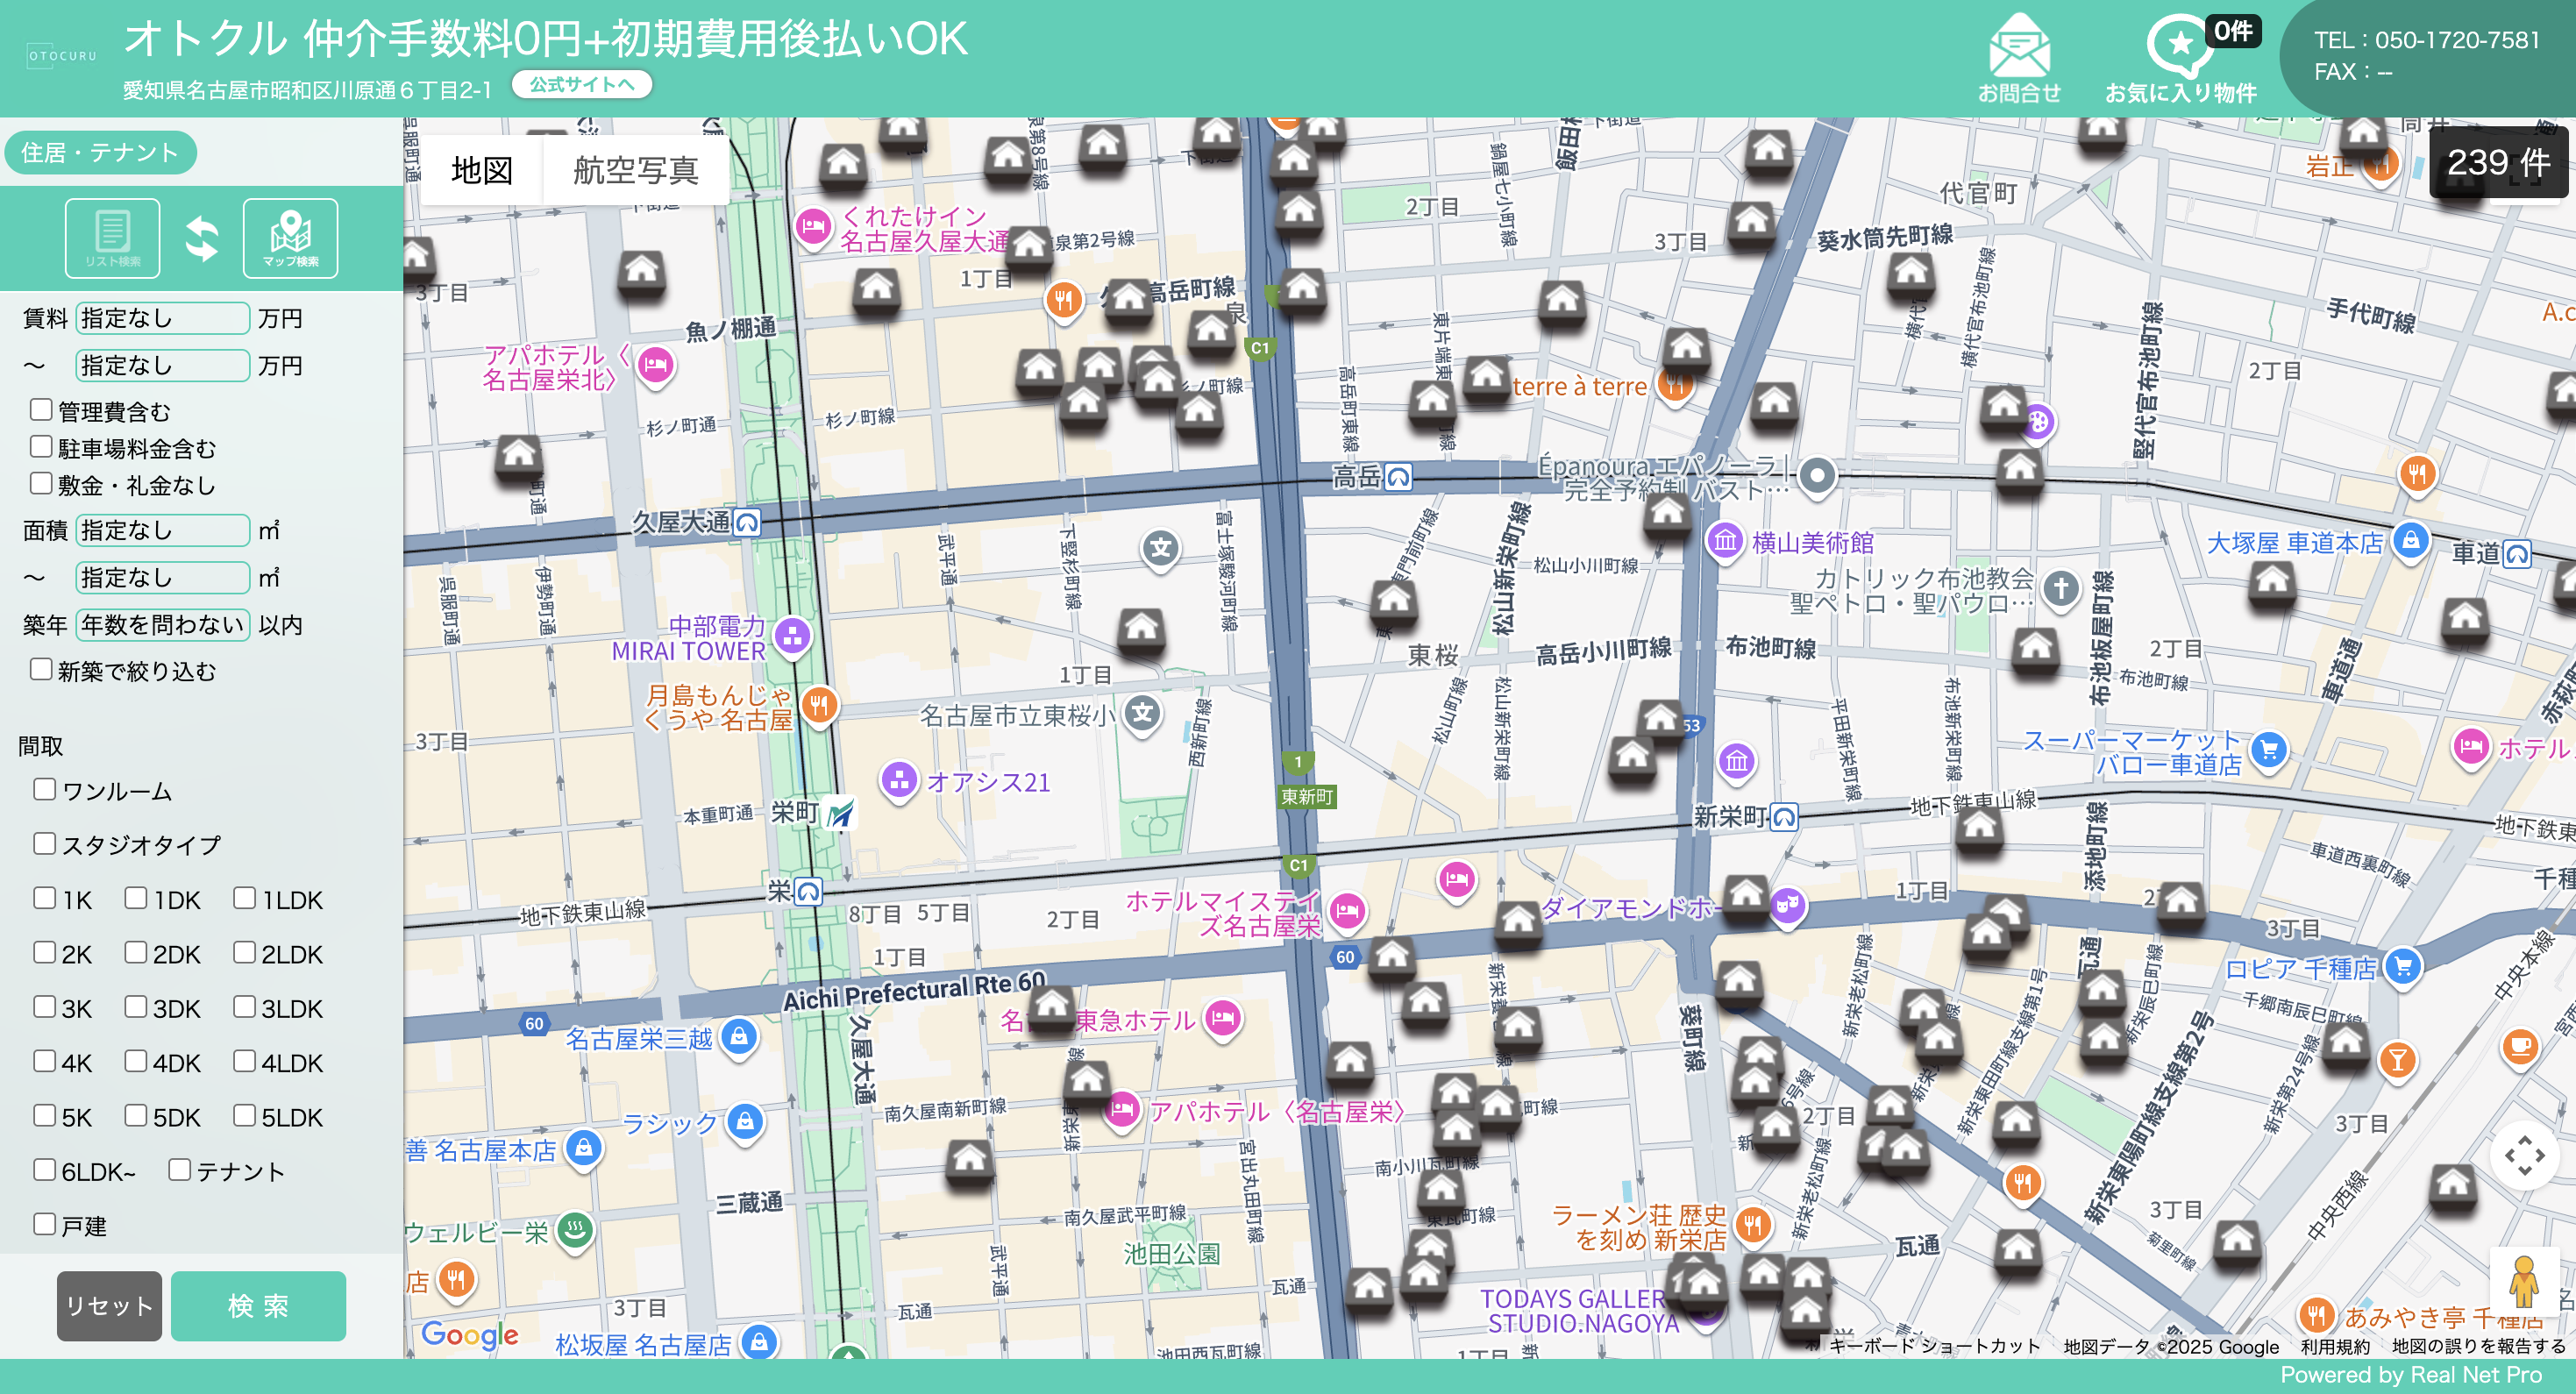This screenshot has width=2576, height=1394.
Task: Open the list search (リスト検索) icon
Action: pos(112,238)
